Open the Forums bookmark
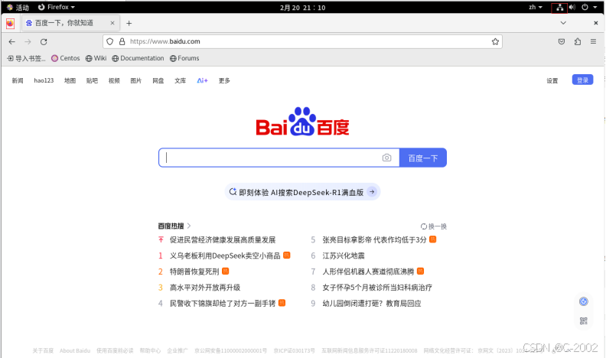 (184, 58)
